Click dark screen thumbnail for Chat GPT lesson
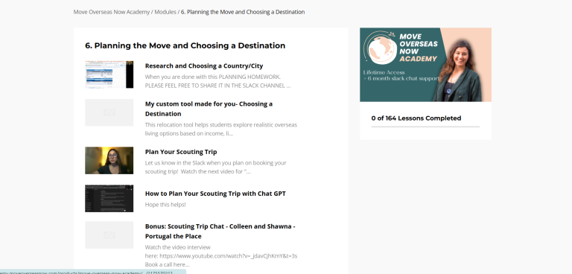This screenshot has width=572, height=274. [x=109, y=199]
